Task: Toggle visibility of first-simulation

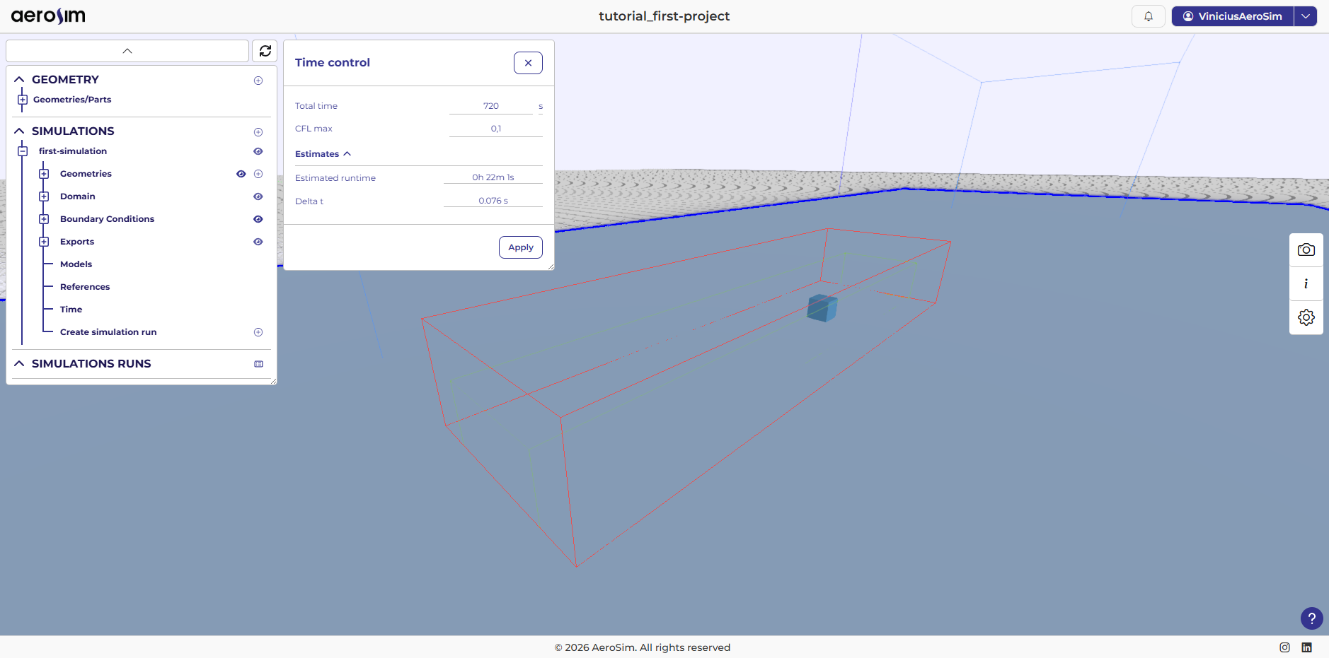Action: coord(258,151)
